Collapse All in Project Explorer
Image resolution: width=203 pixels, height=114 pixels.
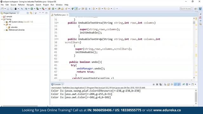(x=28, y=13)
